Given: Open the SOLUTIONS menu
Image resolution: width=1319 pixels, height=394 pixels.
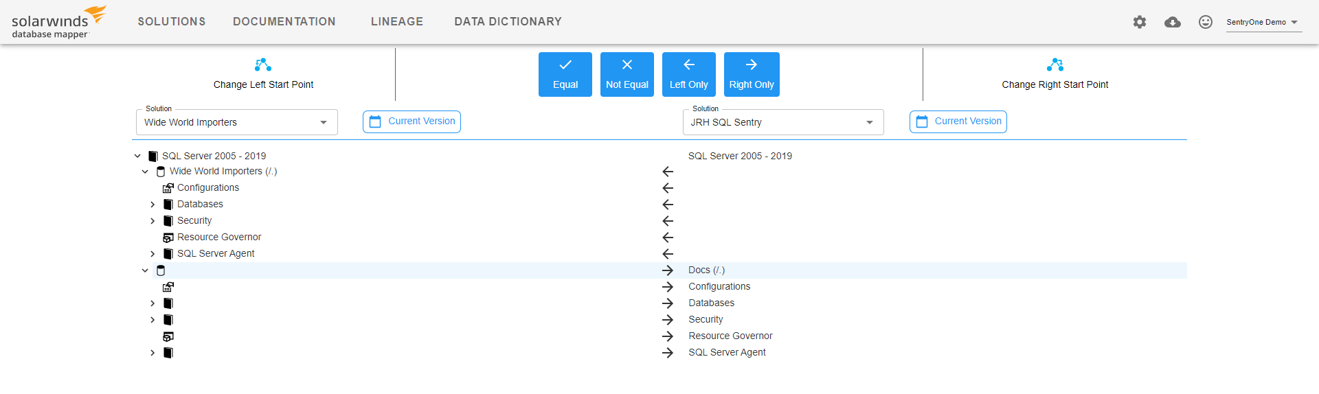Looking at the screenshot, I should tap(172, 22).
